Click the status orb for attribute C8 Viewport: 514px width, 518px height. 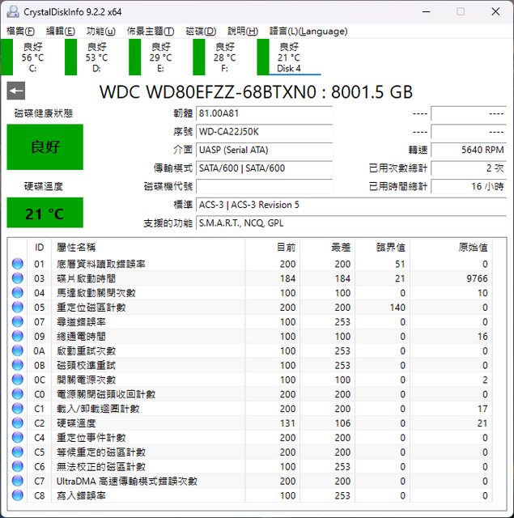click(18, 495)
